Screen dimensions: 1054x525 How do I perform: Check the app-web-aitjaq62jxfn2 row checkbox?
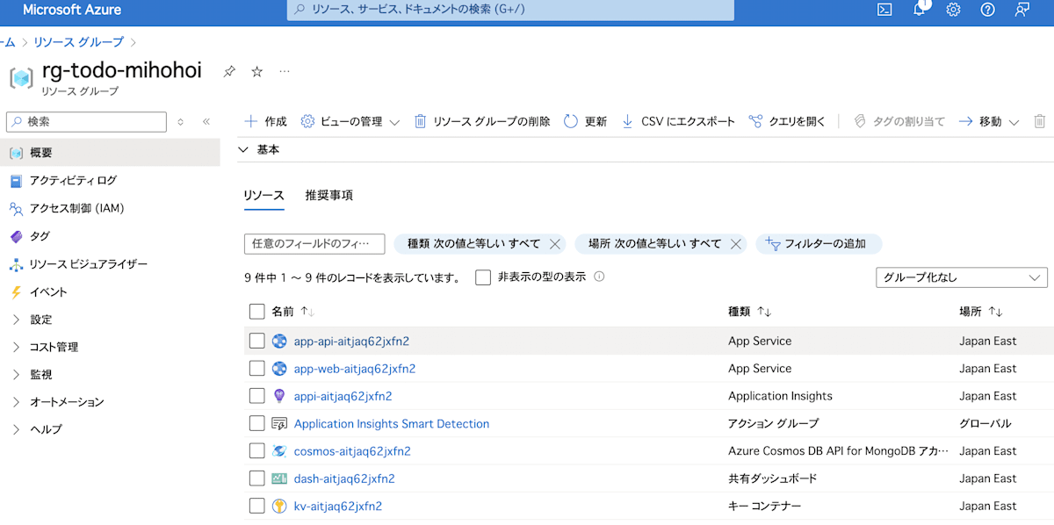[256, 369]
